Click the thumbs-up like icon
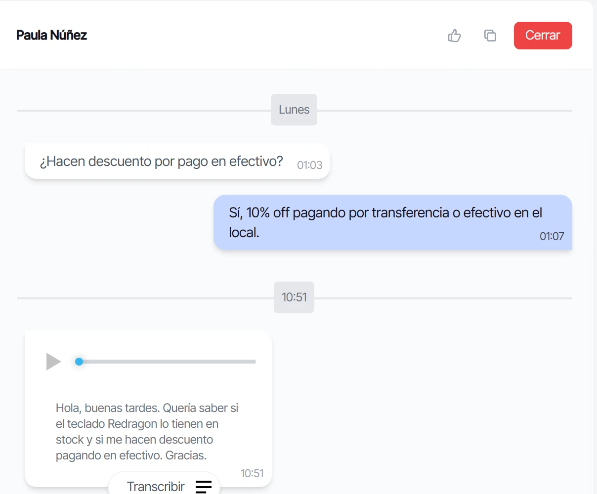597x494 pixels. pos(454,36)
